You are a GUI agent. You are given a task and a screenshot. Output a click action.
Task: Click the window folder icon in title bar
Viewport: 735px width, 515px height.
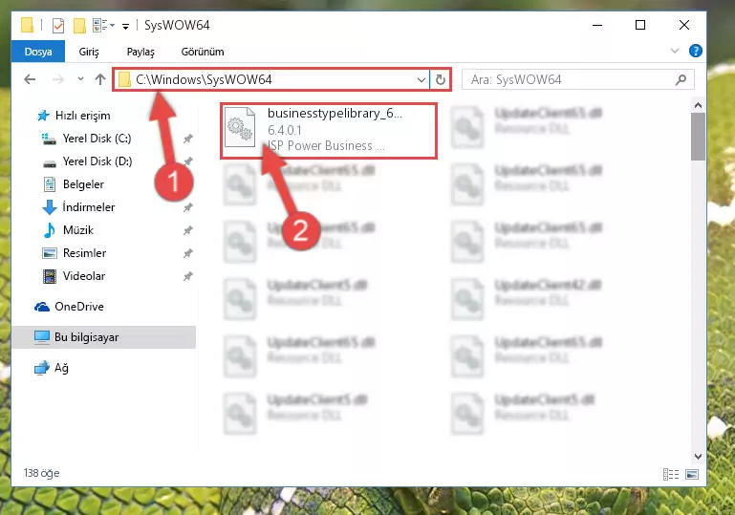[x=27, y=25]
